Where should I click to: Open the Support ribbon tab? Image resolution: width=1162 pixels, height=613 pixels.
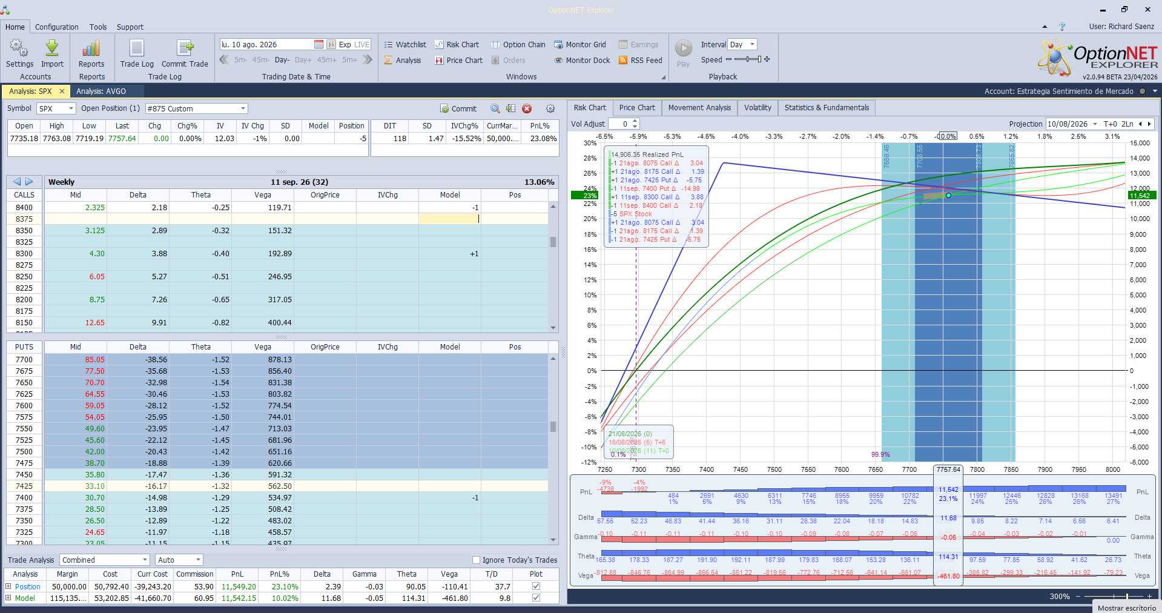point(130,27)
